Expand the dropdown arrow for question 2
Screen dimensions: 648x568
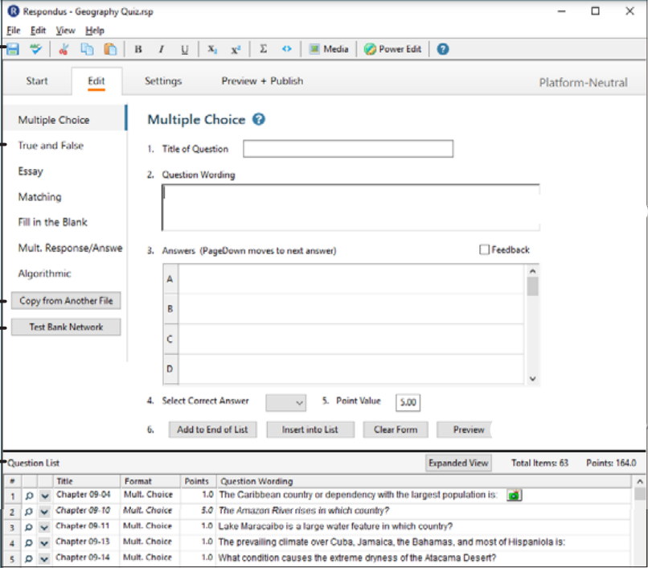pyautogui.click(x=44, y=512)
